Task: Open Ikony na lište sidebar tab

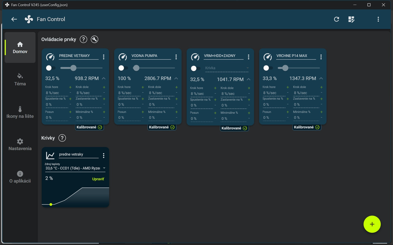Action: 20,112
